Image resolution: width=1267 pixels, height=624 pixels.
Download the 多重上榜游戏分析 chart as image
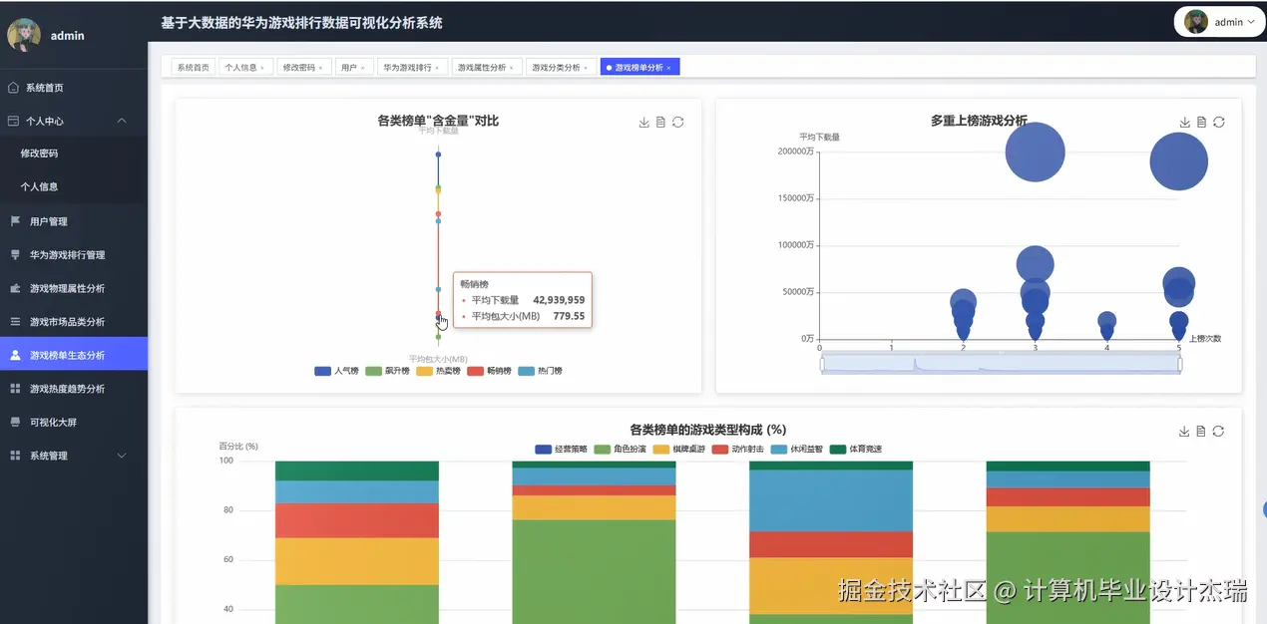point(1185,123)
